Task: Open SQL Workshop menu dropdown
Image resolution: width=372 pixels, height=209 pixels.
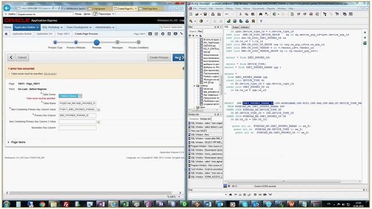Action: [52, 27]
